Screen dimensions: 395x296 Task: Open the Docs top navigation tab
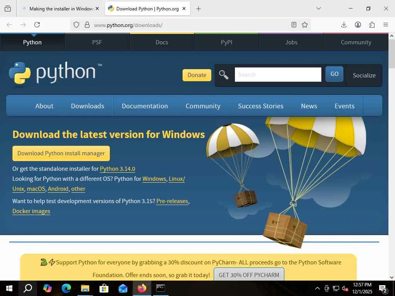[162, 42]
